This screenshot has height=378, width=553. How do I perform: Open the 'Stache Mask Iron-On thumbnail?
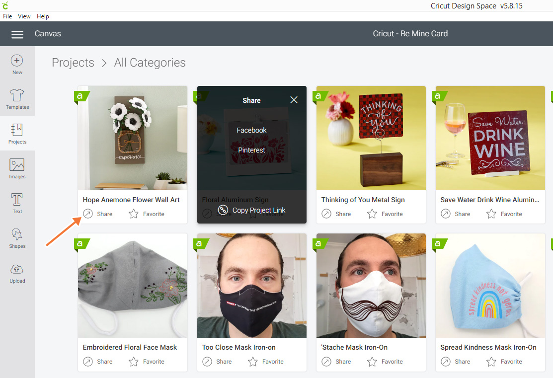coord(371,286)
